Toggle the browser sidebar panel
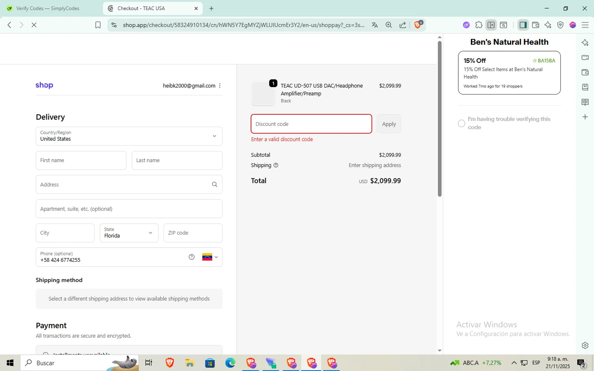 point(523,25)
